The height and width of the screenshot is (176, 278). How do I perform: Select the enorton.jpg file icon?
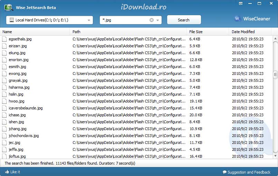[x=4, y=60]
